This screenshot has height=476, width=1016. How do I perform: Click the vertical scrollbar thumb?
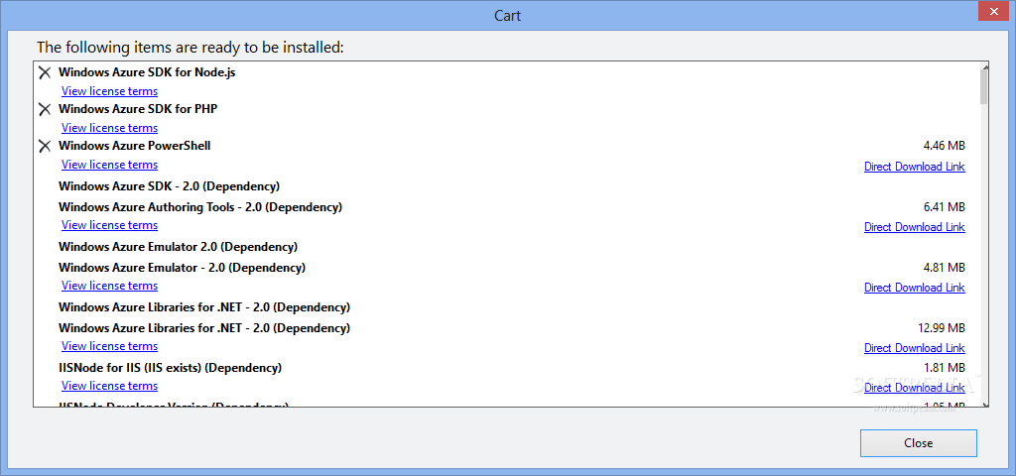985,87
